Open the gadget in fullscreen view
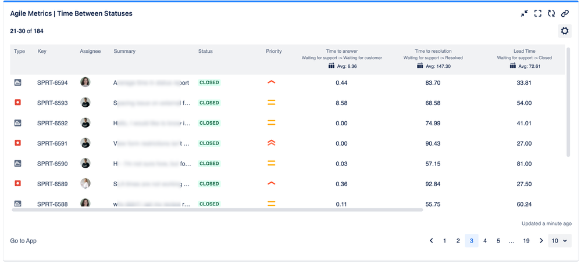 537,13
